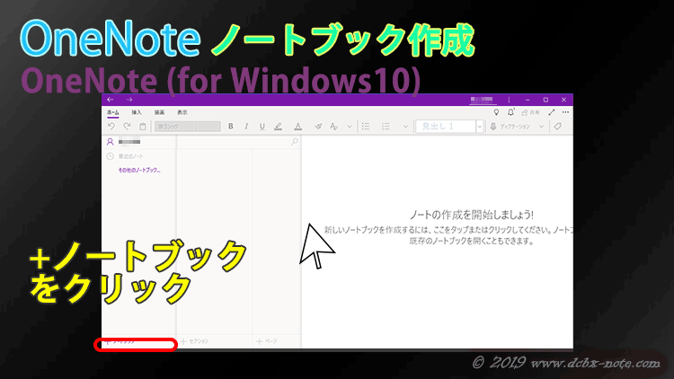This screenshot has height=379, width=674.
Task: Minimize the OneNote window
Action: tap(528, 100)
